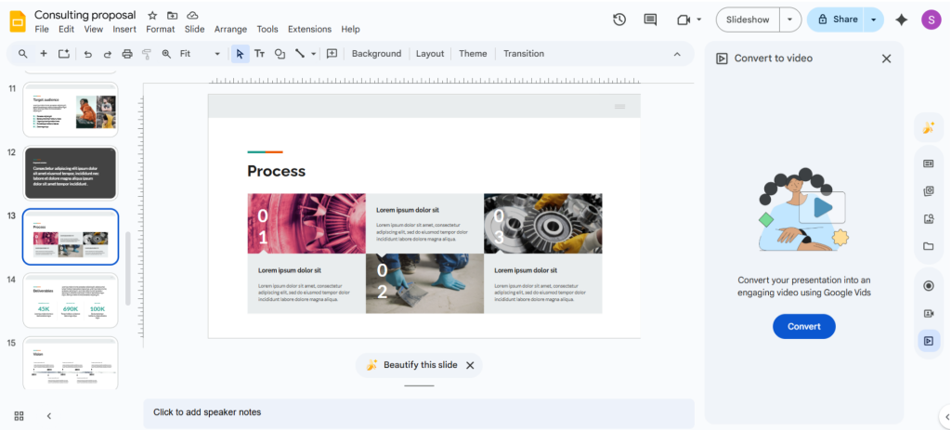Click the Theme toolbar button
Viewport: 951px width, 430px height.
(473, 54)
